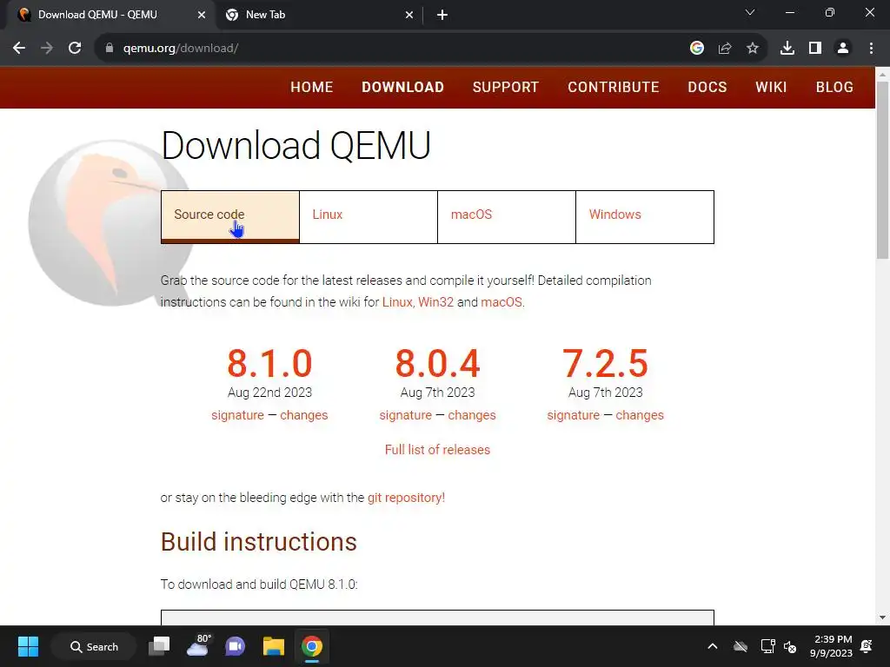Open the taskbar Search box
The image size is (890, 667).
click(94, 646)
